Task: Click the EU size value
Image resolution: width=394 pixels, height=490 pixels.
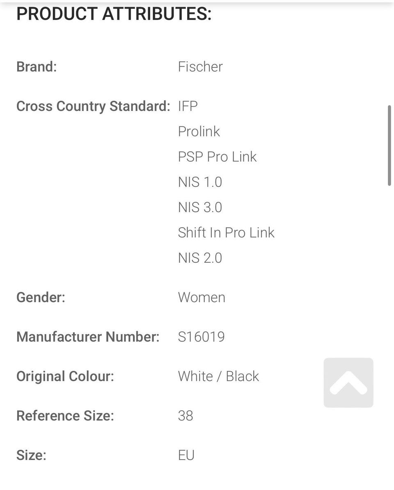Action: coord(186,455)
